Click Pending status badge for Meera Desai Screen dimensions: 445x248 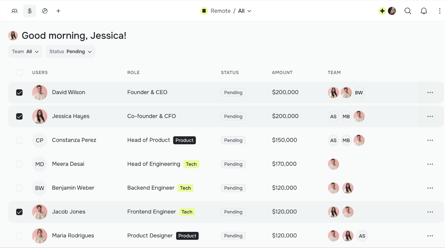[233, 164]
